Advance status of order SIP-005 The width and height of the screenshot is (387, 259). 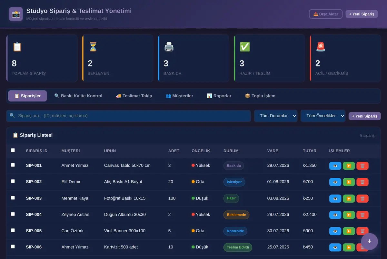pyautogui.click(x=349, y=231)
